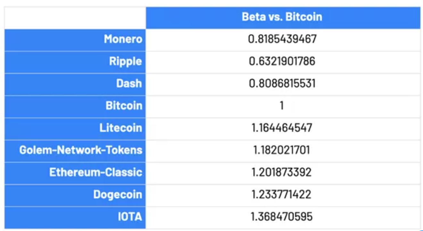Click Ripple beta value 0.6321901786
Screen dimensions: 423x231
tap(282, 61)
